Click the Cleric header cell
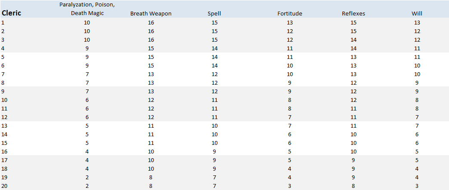Image resolution: width=449 pixels, height=190 pixels. (x=12, y=13)
